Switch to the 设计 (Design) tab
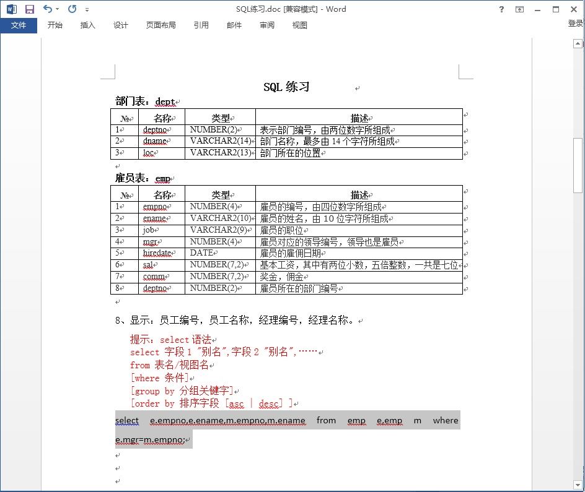 (x=120, y=25)
